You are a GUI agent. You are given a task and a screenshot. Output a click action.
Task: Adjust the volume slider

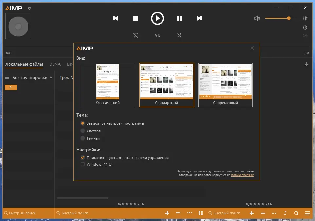tap(289, 18)
